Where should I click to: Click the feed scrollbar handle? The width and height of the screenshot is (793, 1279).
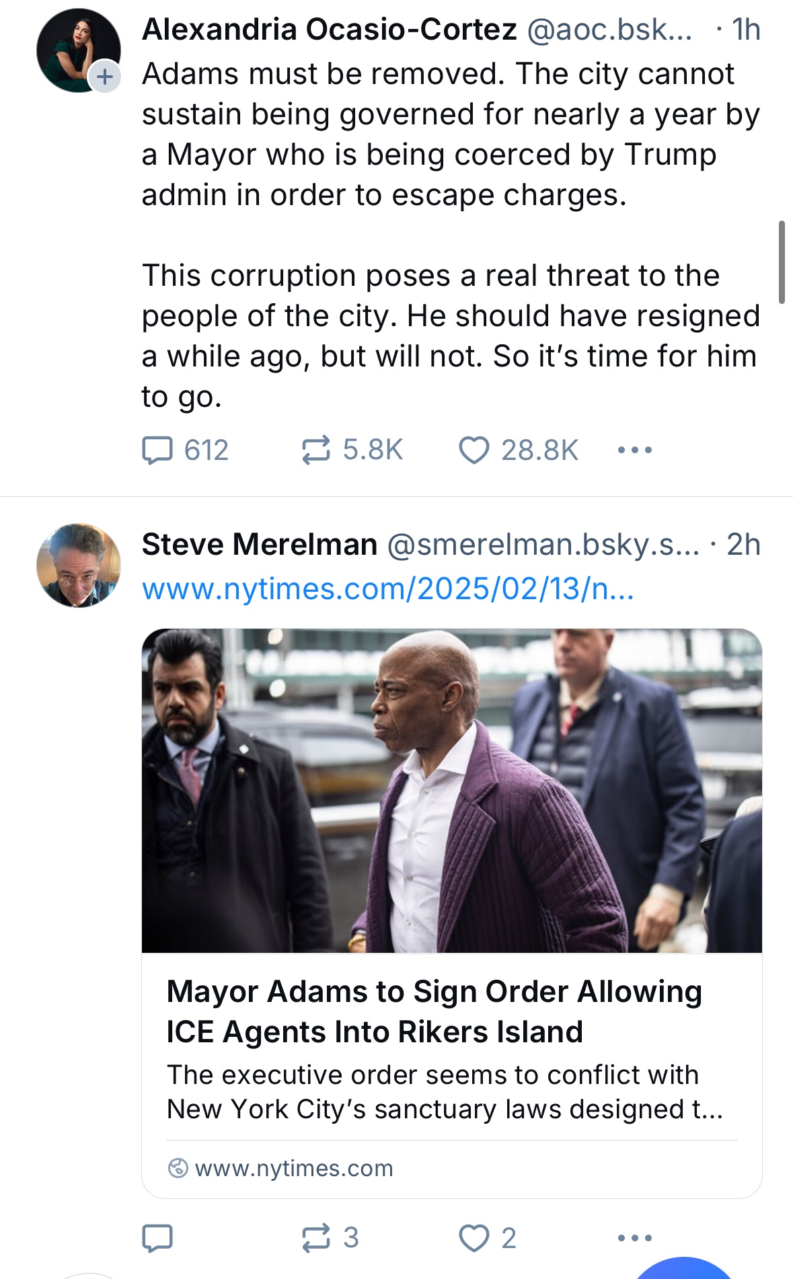coord(782,262)
